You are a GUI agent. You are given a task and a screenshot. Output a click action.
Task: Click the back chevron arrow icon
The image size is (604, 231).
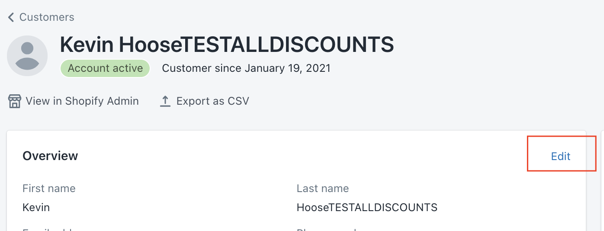click(x=11, y=17)
